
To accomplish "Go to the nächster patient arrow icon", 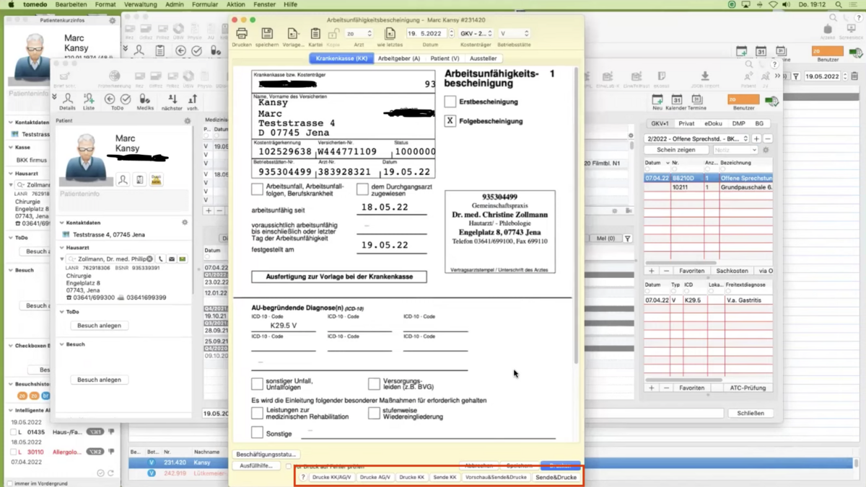I will click(172, 99).
